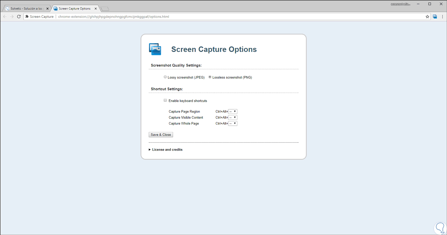
Task: Minimize the Chrome window
Action: [418, 4]
